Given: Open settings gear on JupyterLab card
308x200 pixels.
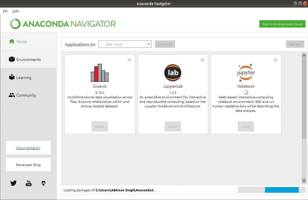Looking at the screenshot, I should tap(203, 60).
